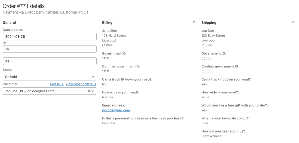This screenshot has width=299, height=143.
Task: Edit the Shipping address with pencil icon
Action: [x=293, y=22]
